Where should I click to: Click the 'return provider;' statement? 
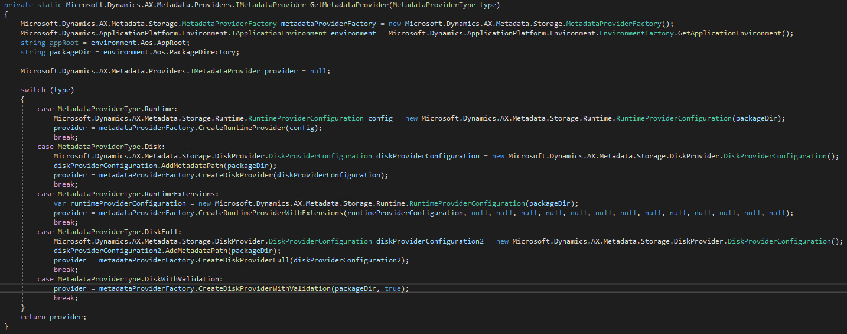[54, 317]
